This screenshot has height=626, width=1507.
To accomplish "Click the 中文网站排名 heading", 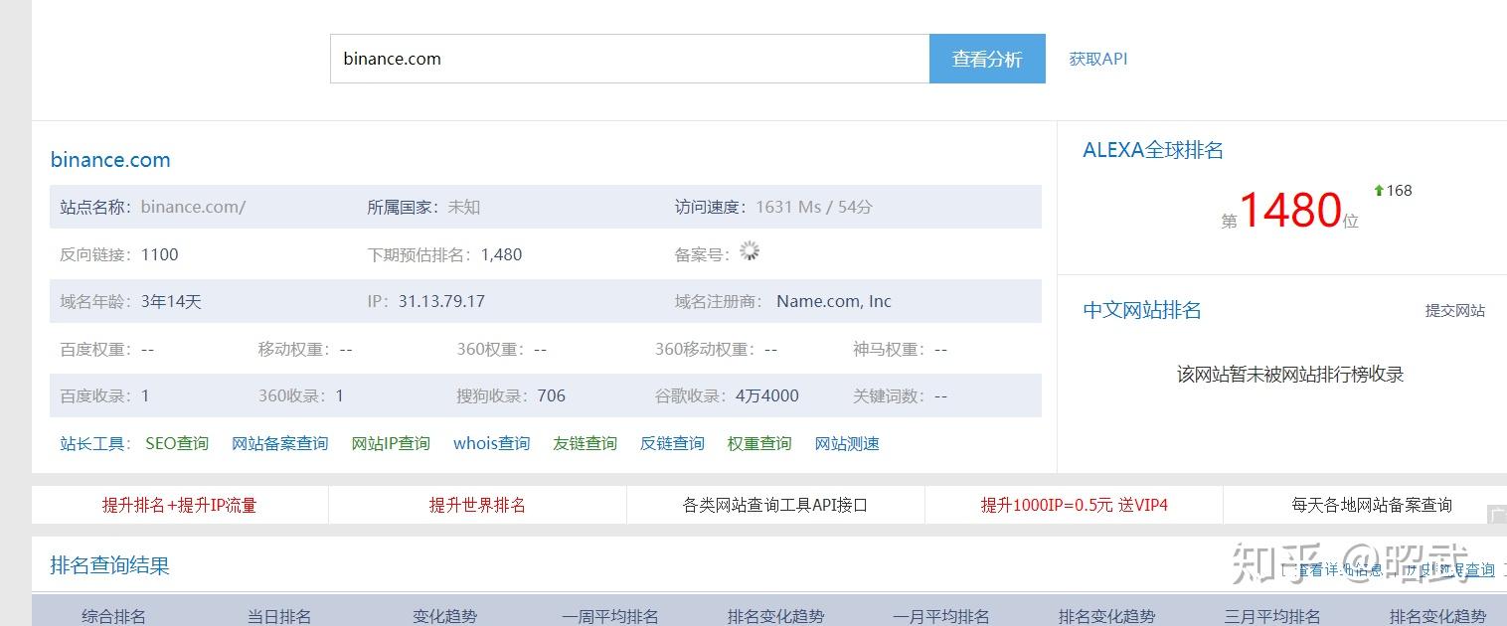I will click(1142, 310).
